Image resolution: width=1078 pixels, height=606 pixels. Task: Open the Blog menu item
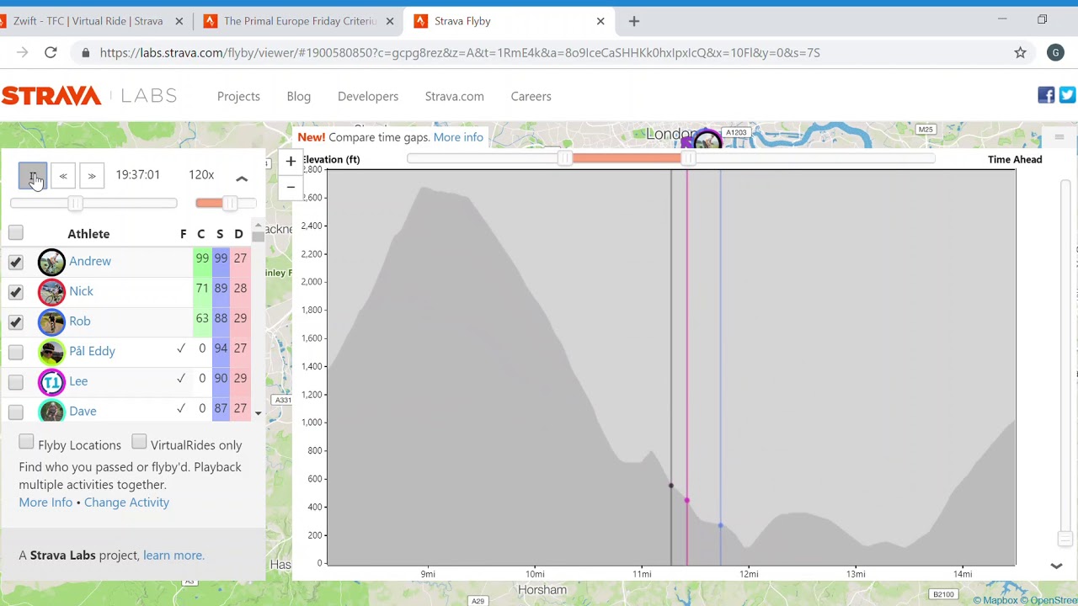pyautogui.click(x=299, y=96)
